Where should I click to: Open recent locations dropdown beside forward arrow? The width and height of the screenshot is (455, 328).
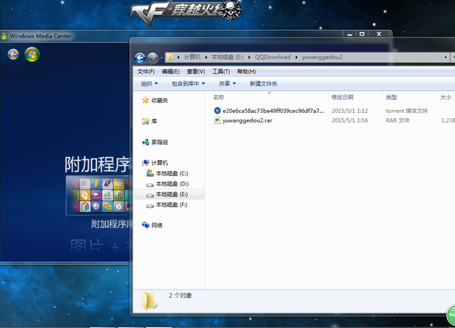click(x=161, y=58)
